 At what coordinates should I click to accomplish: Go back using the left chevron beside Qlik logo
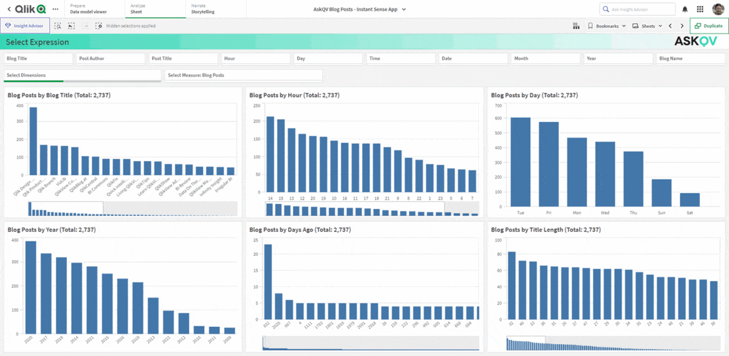[9, 9]
